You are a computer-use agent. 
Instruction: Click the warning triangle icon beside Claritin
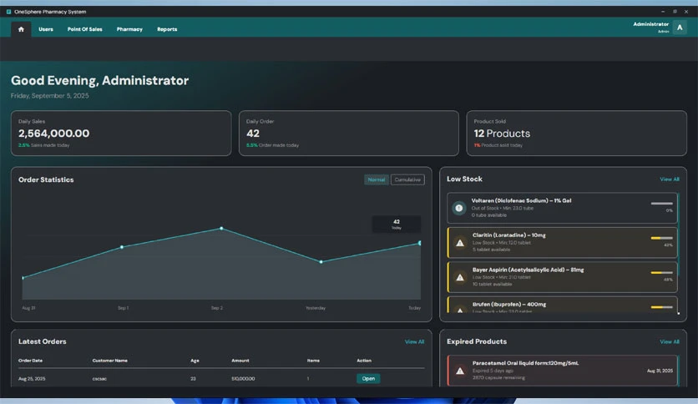[x=460, y=243]
